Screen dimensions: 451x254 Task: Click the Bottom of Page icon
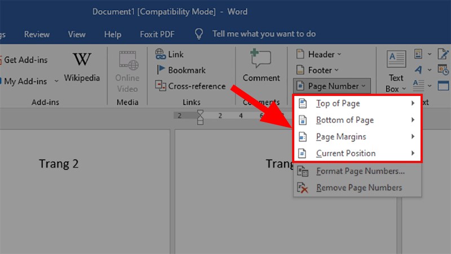tap(302, 120)
